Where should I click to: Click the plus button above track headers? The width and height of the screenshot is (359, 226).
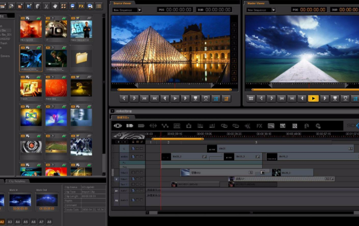(x=119, y=142)
